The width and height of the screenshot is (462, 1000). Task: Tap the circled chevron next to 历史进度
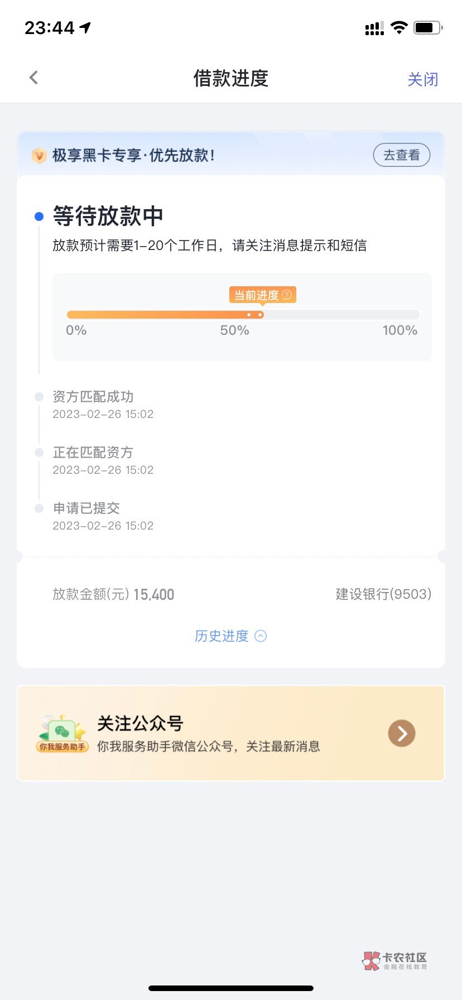261,636
